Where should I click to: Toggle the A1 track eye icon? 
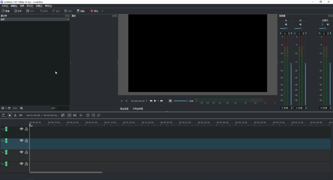click(21, 152)
